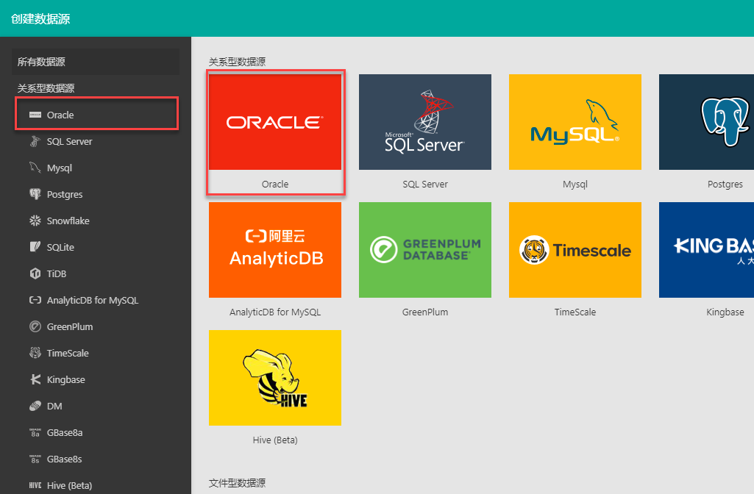Select the Timescale tile
Viewport: 754px width, 494px height.
coord(575,250)
